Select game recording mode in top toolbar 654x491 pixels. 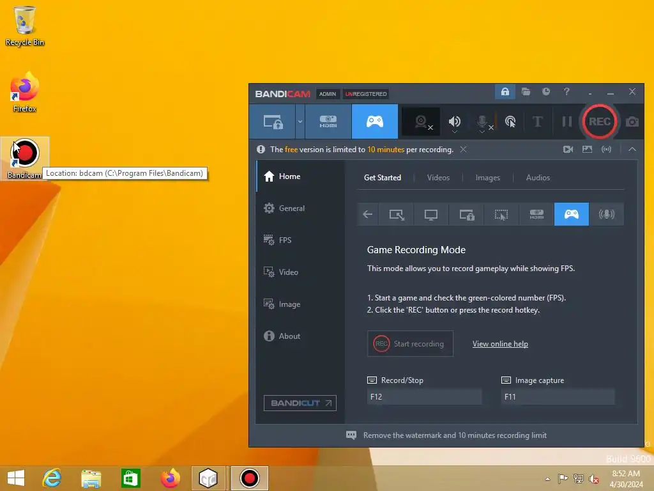[374, 121]
